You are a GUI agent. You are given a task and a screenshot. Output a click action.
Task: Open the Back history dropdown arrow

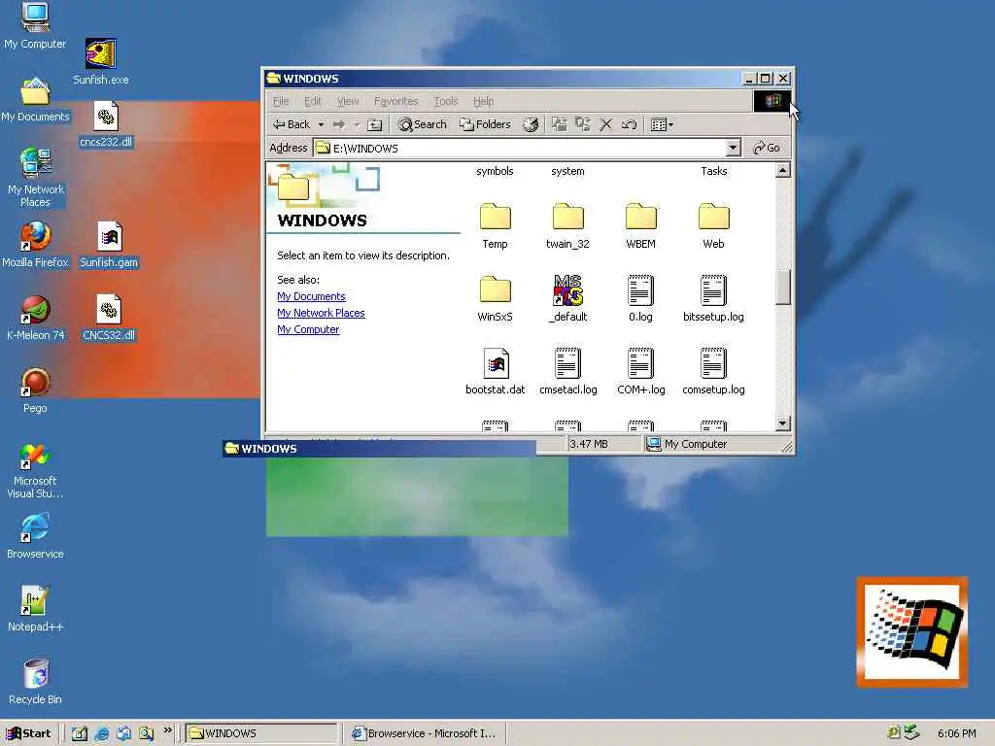[x=321, y=124]
